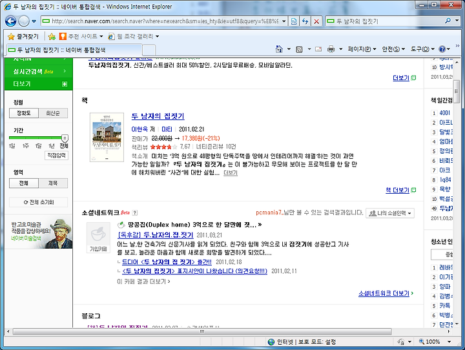The image size is (465, 350).
Task: Click the 전체 초기화 reset button
Action: 39,202
